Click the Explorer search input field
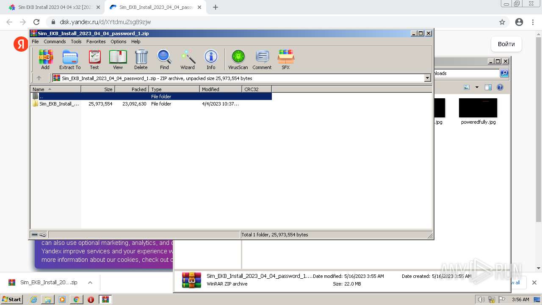Viewport: 542px width, 305px height. click(467, 73)
